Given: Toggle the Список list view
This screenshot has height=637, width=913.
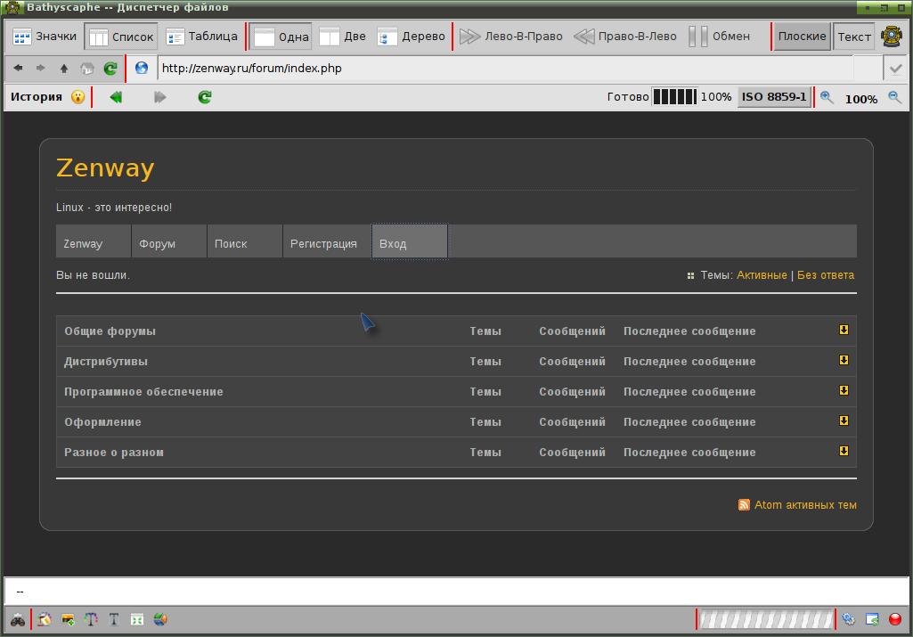Looking at the screenshot, I should click(122, 37).
